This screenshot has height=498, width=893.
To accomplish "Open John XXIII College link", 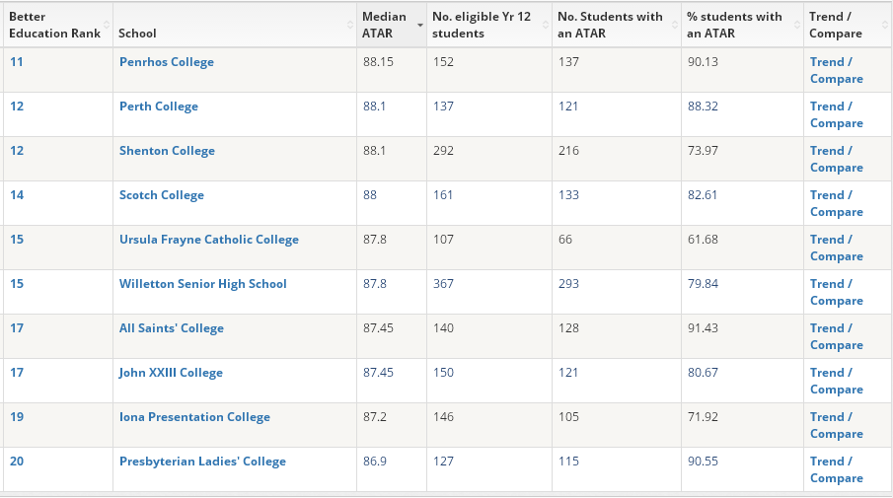I will (x=171, y=373).
